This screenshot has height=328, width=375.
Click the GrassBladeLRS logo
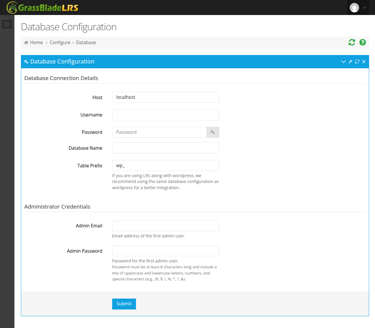tap(42, 8)
